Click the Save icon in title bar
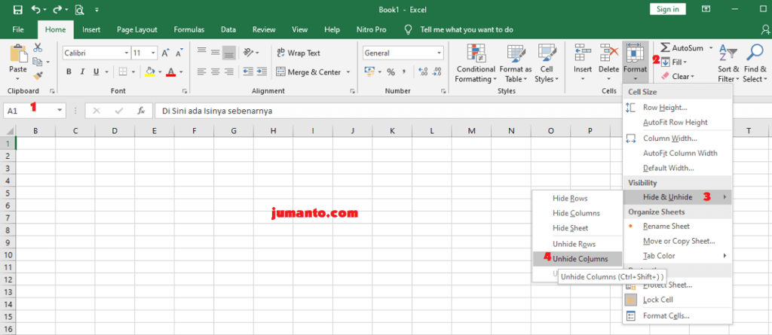Screen dimensions: 772x335 click(18, 9)
